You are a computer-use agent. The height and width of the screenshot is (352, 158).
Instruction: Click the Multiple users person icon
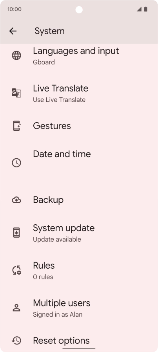(x=16, y=308)
